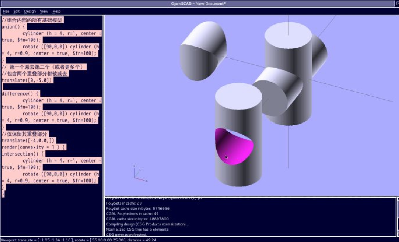The width and height of the screenshot is (399, 242).
Task: Click the top of the union cylinder
Action: pos(288,35)
